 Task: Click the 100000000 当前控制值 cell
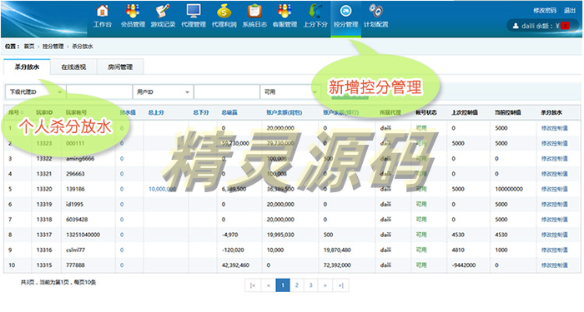(509, 189)
